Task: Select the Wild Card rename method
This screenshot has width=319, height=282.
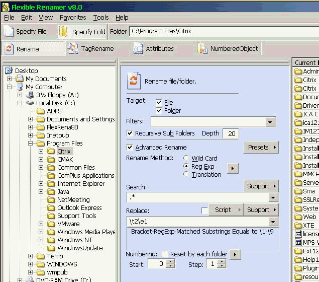Action: 186,158
